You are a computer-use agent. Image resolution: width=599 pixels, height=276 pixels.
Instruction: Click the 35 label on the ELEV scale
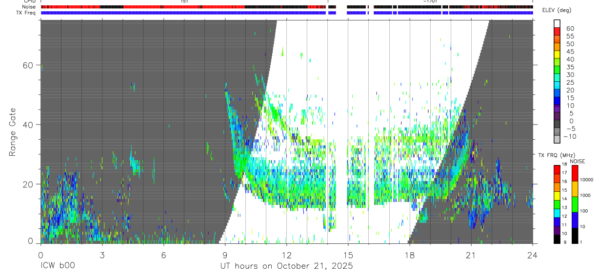[569, 67]
